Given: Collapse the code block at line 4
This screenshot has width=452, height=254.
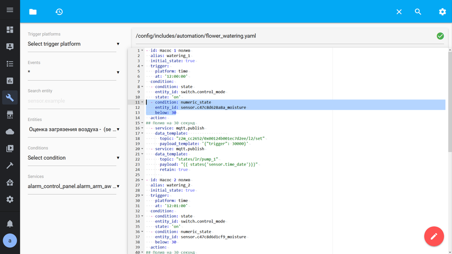Looking at the screenshot, I should (143, 66).
